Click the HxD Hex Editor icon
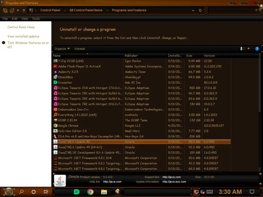This screenshot has height=197, width=263. [55, 131]
